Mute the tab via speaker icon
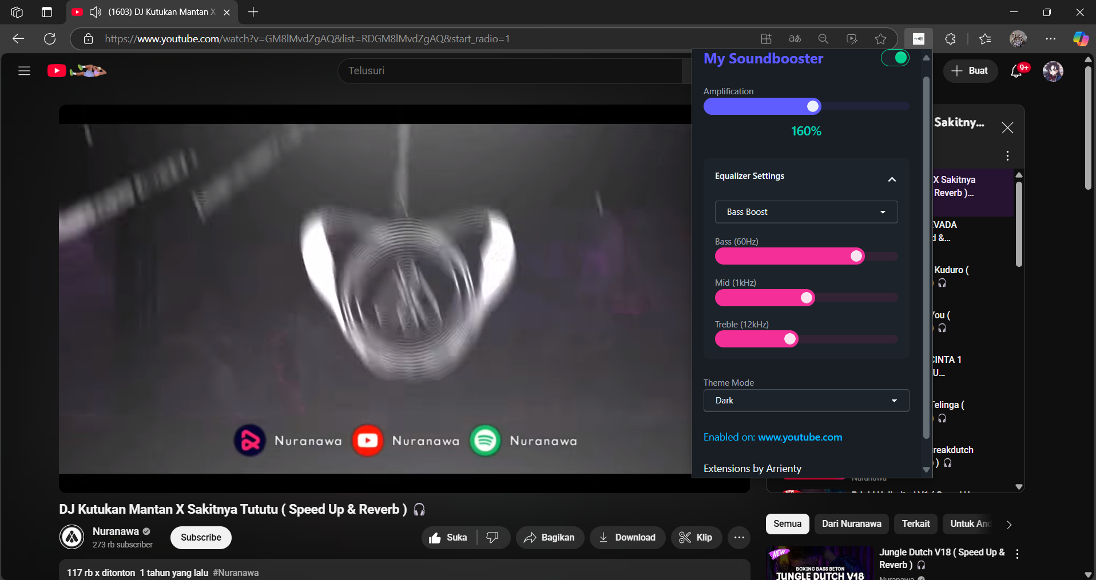This screenshot has width=1096, height=580. pos(96,12)
